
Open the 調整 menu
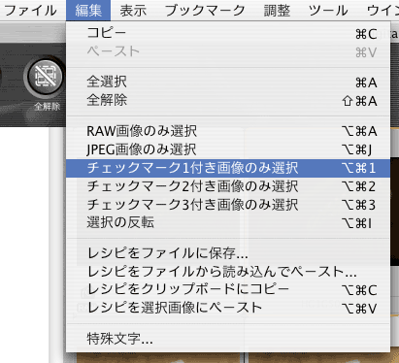pyautogui.click(x=277, y=11)
